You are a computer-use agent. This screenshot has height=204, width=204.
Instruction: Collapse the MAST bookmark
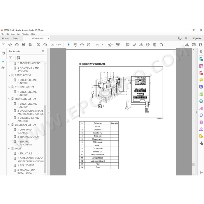(9, 149)
